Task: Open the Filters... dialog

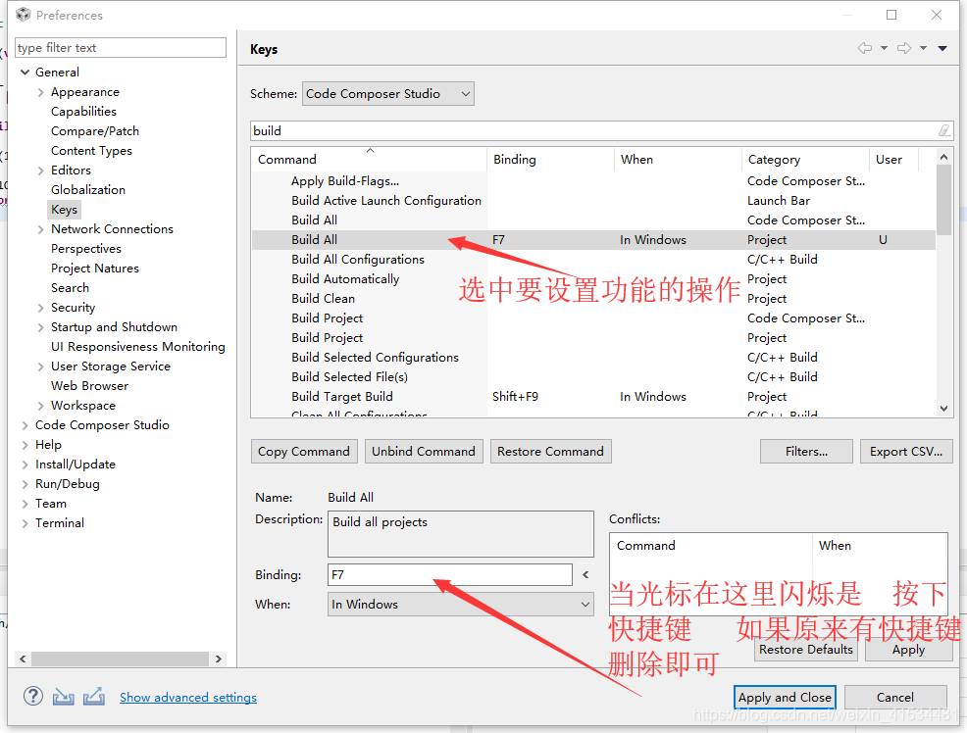Action: [806, 452]
